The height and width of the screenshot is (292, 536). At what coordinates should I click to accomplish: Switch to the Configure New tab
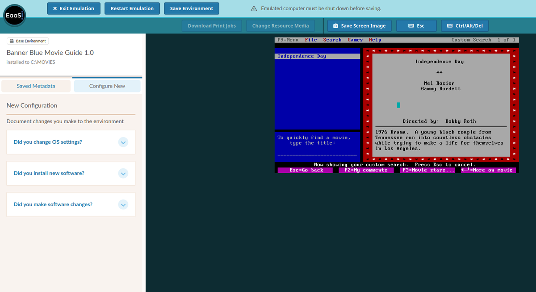(x=107, y=86)
